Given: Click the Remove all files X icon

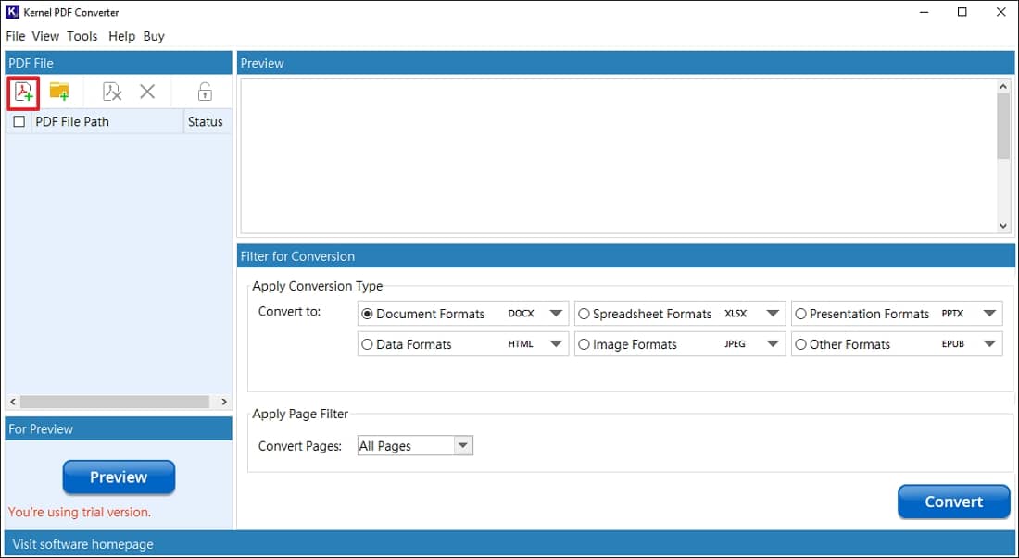Looking at the screenshot, I should coord(147,92).
